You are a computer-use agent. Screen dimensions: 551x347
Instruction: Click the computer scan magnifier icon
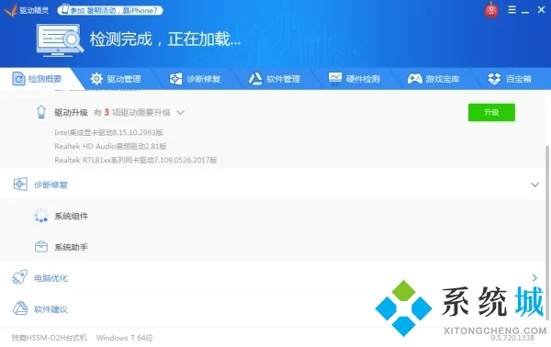(x=60, y=40)
